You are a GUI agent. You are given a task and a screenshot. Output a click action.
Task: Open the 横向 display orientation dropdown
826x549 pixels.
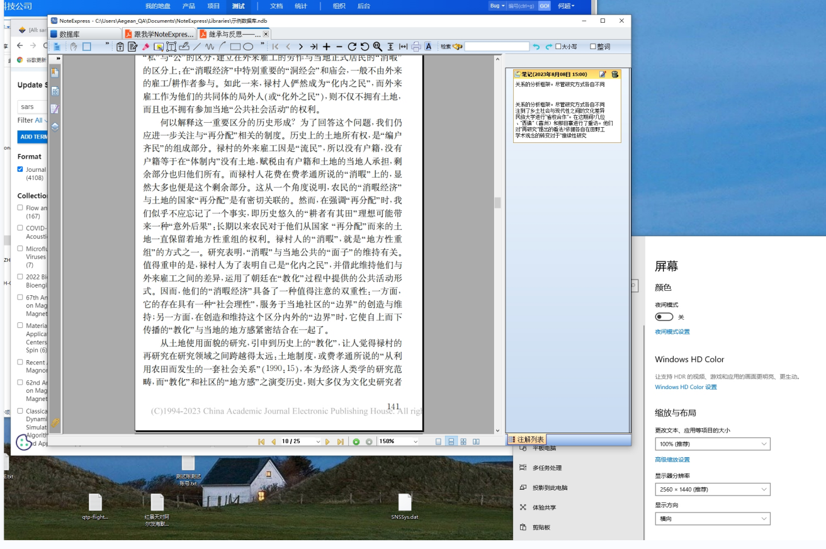(713, 519)
